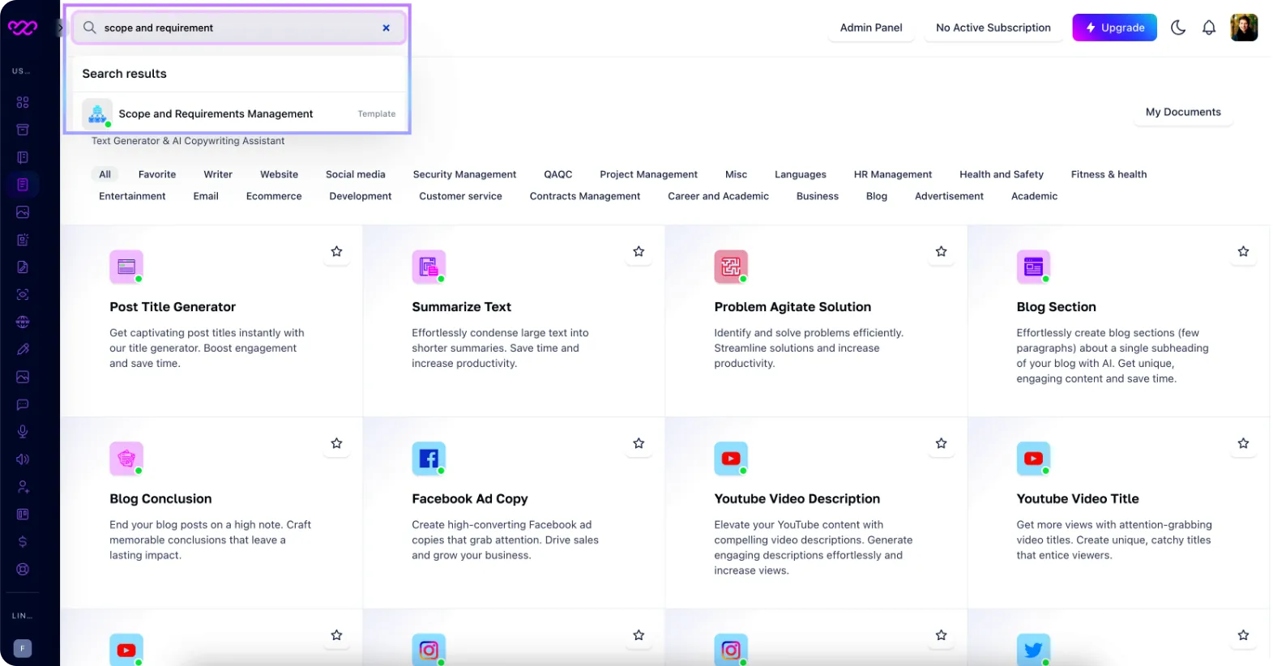1273x666 pixels.
Task: Open My Documents
Action: tap(1183, 112)
